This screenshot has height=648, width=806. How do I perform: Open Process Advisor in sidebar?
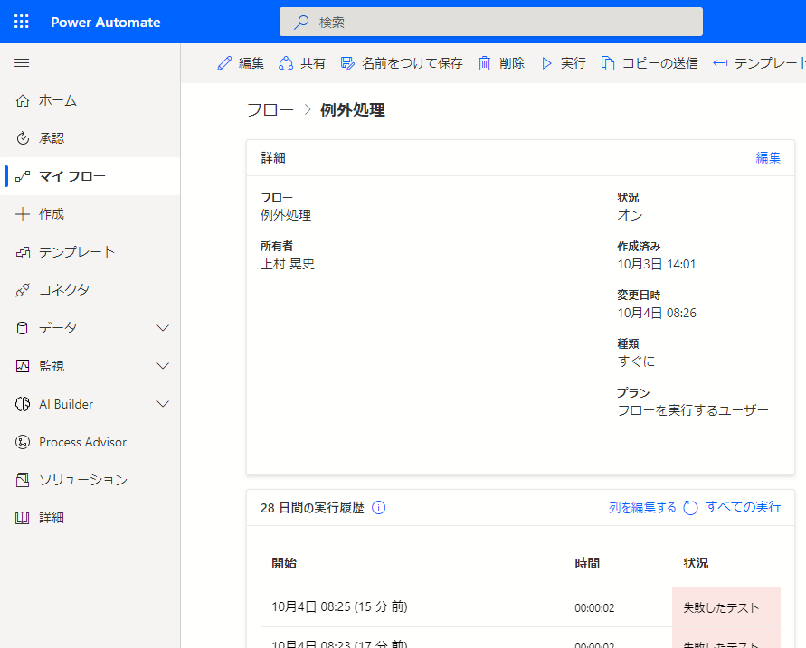click(x=90, y=442)
